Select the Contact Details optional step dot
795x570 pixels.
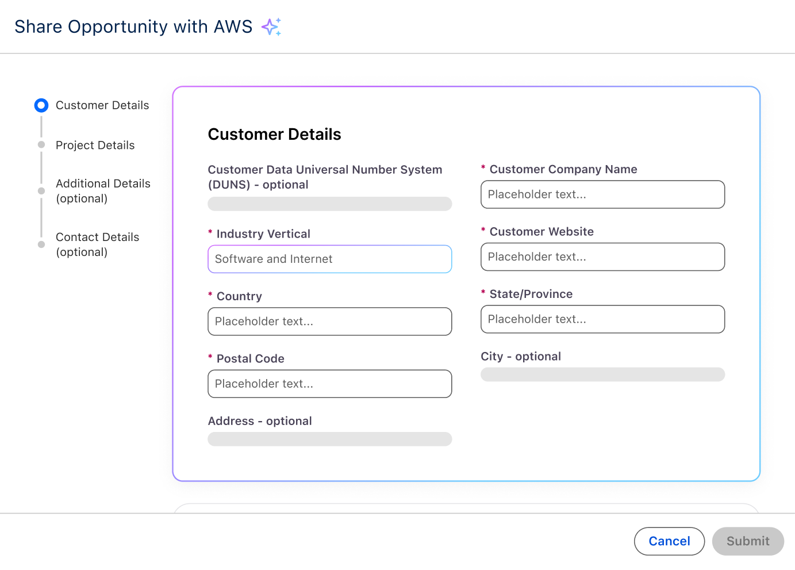[x=41, y=244]
